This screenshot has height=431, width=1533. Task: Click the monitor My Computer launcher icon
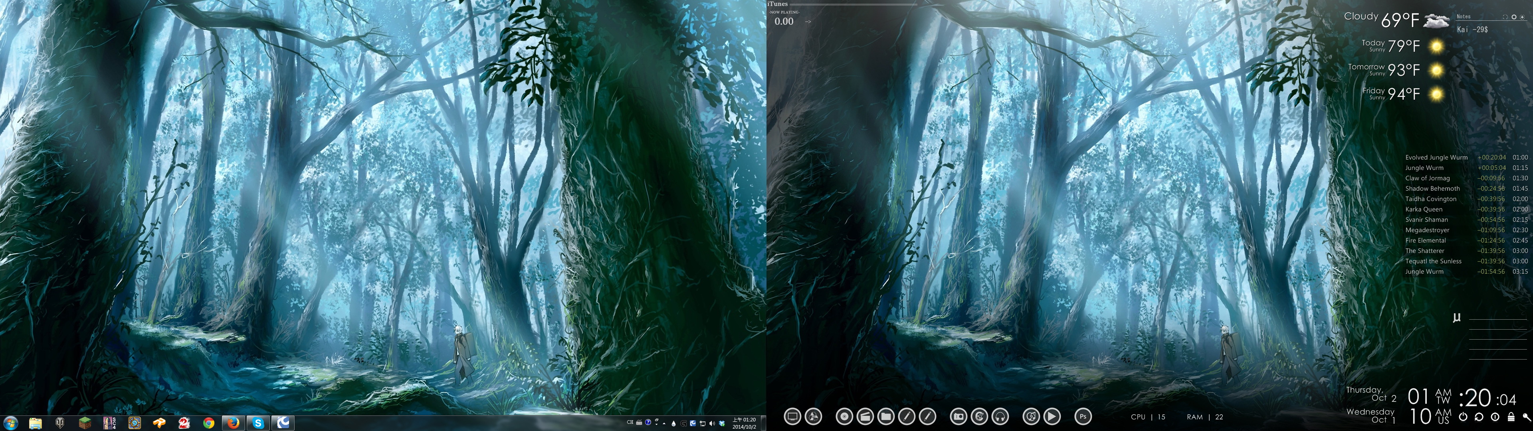coord(793,417)
